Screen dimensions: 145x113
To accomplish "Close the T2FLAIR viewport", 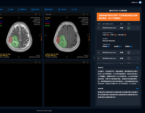I will tap(88, 14).
